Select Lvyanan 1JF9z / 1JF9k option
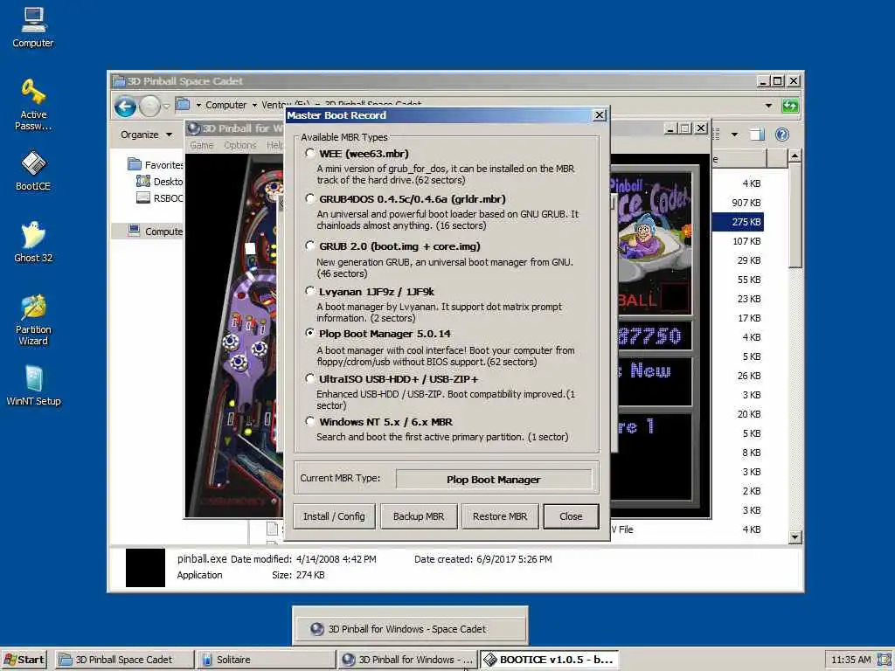The image size is (895, 671). point(310,291)
